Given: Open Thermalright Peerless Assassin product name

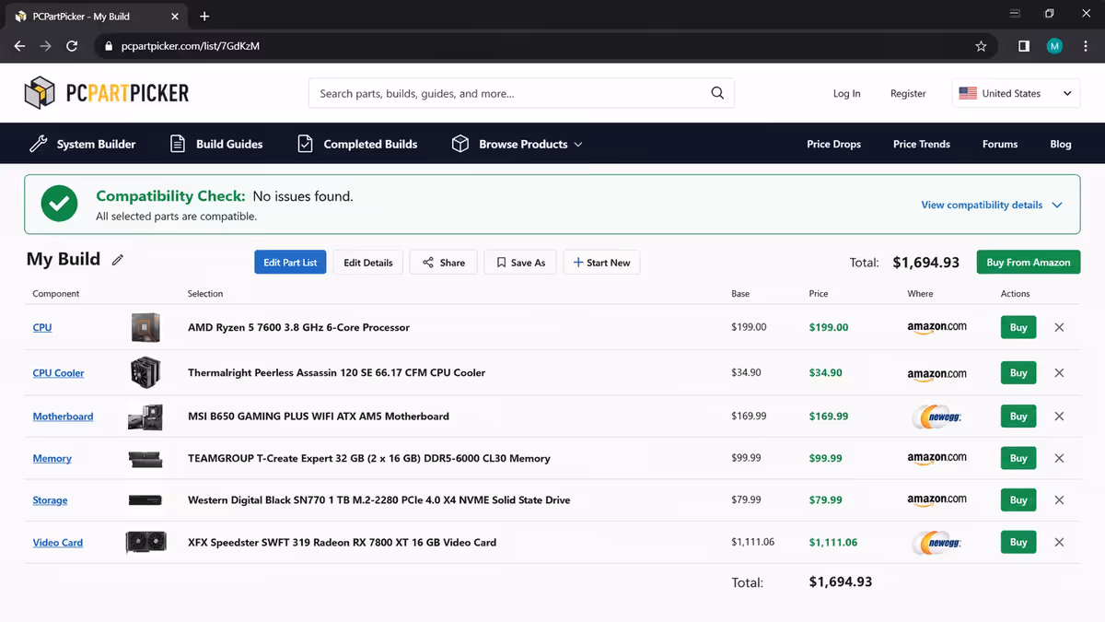Looking at the screenshot, I should click(x=336, y=373).
